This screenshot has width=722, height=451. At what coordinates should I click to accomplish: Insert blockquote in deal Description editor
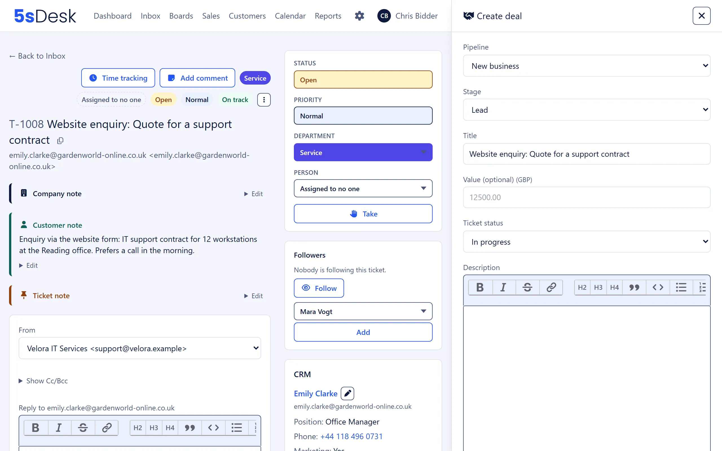click(x=634, y=287)
